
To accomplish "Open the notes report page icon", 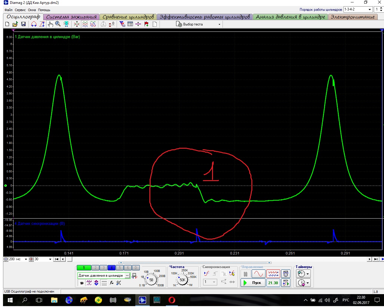I will tap(154, 24).
